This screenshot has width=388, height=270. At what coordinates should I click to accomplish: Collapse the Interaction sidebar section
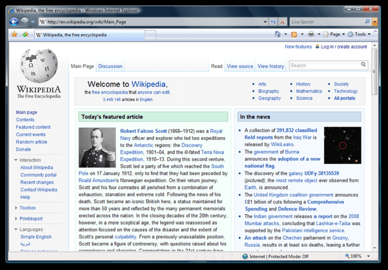point(27,160)
